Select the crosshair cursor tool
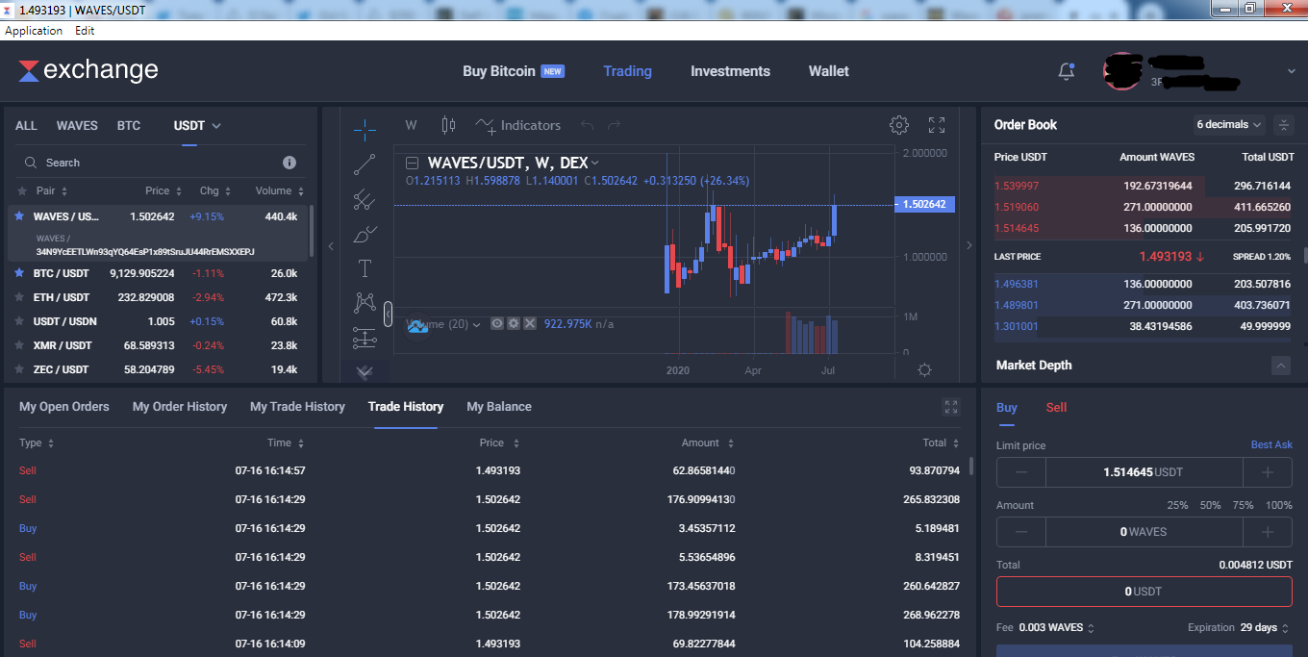The height and width of the screenshot is (657, 1308). [365, 129]
